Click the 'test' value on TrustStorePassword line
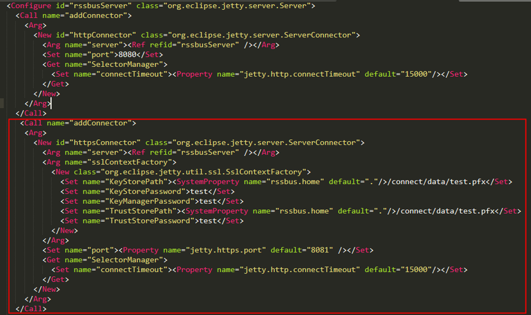 208,221
